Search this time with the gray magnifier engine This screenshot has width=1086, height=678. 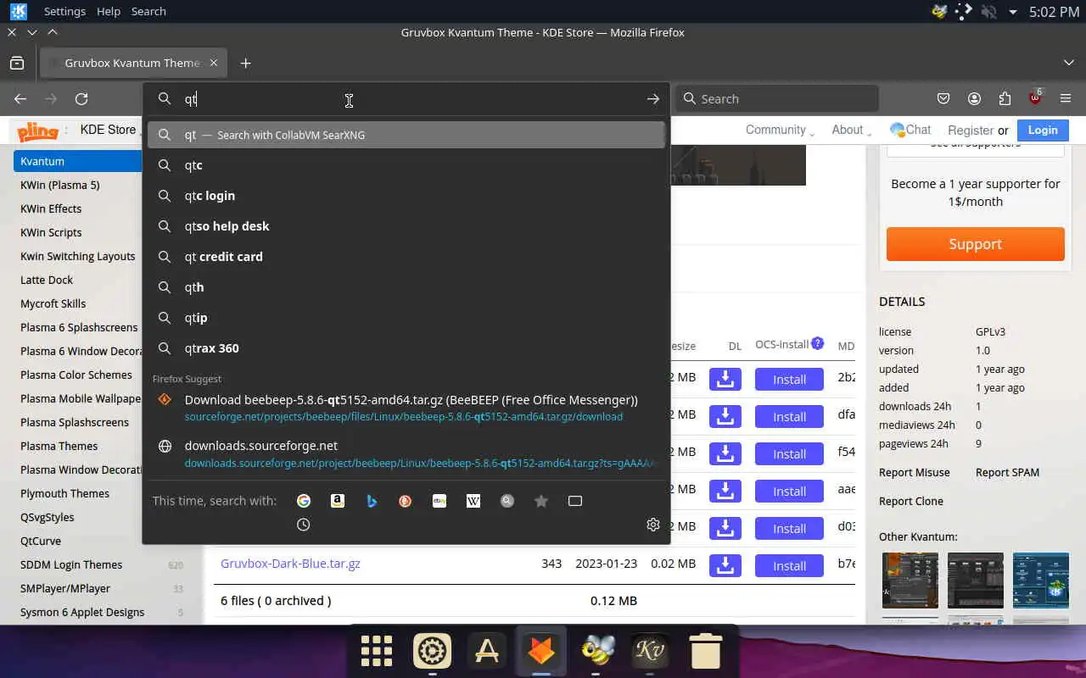click(507, 501)
